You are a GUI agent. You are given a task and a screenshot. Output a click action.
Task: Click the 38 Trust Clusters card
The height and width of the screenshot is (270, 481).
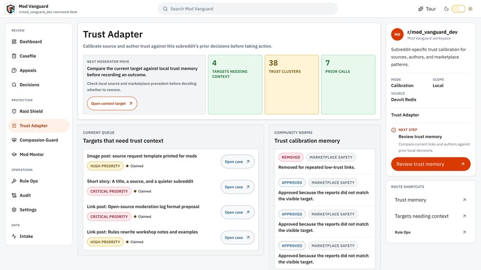[x=292, y=85]
